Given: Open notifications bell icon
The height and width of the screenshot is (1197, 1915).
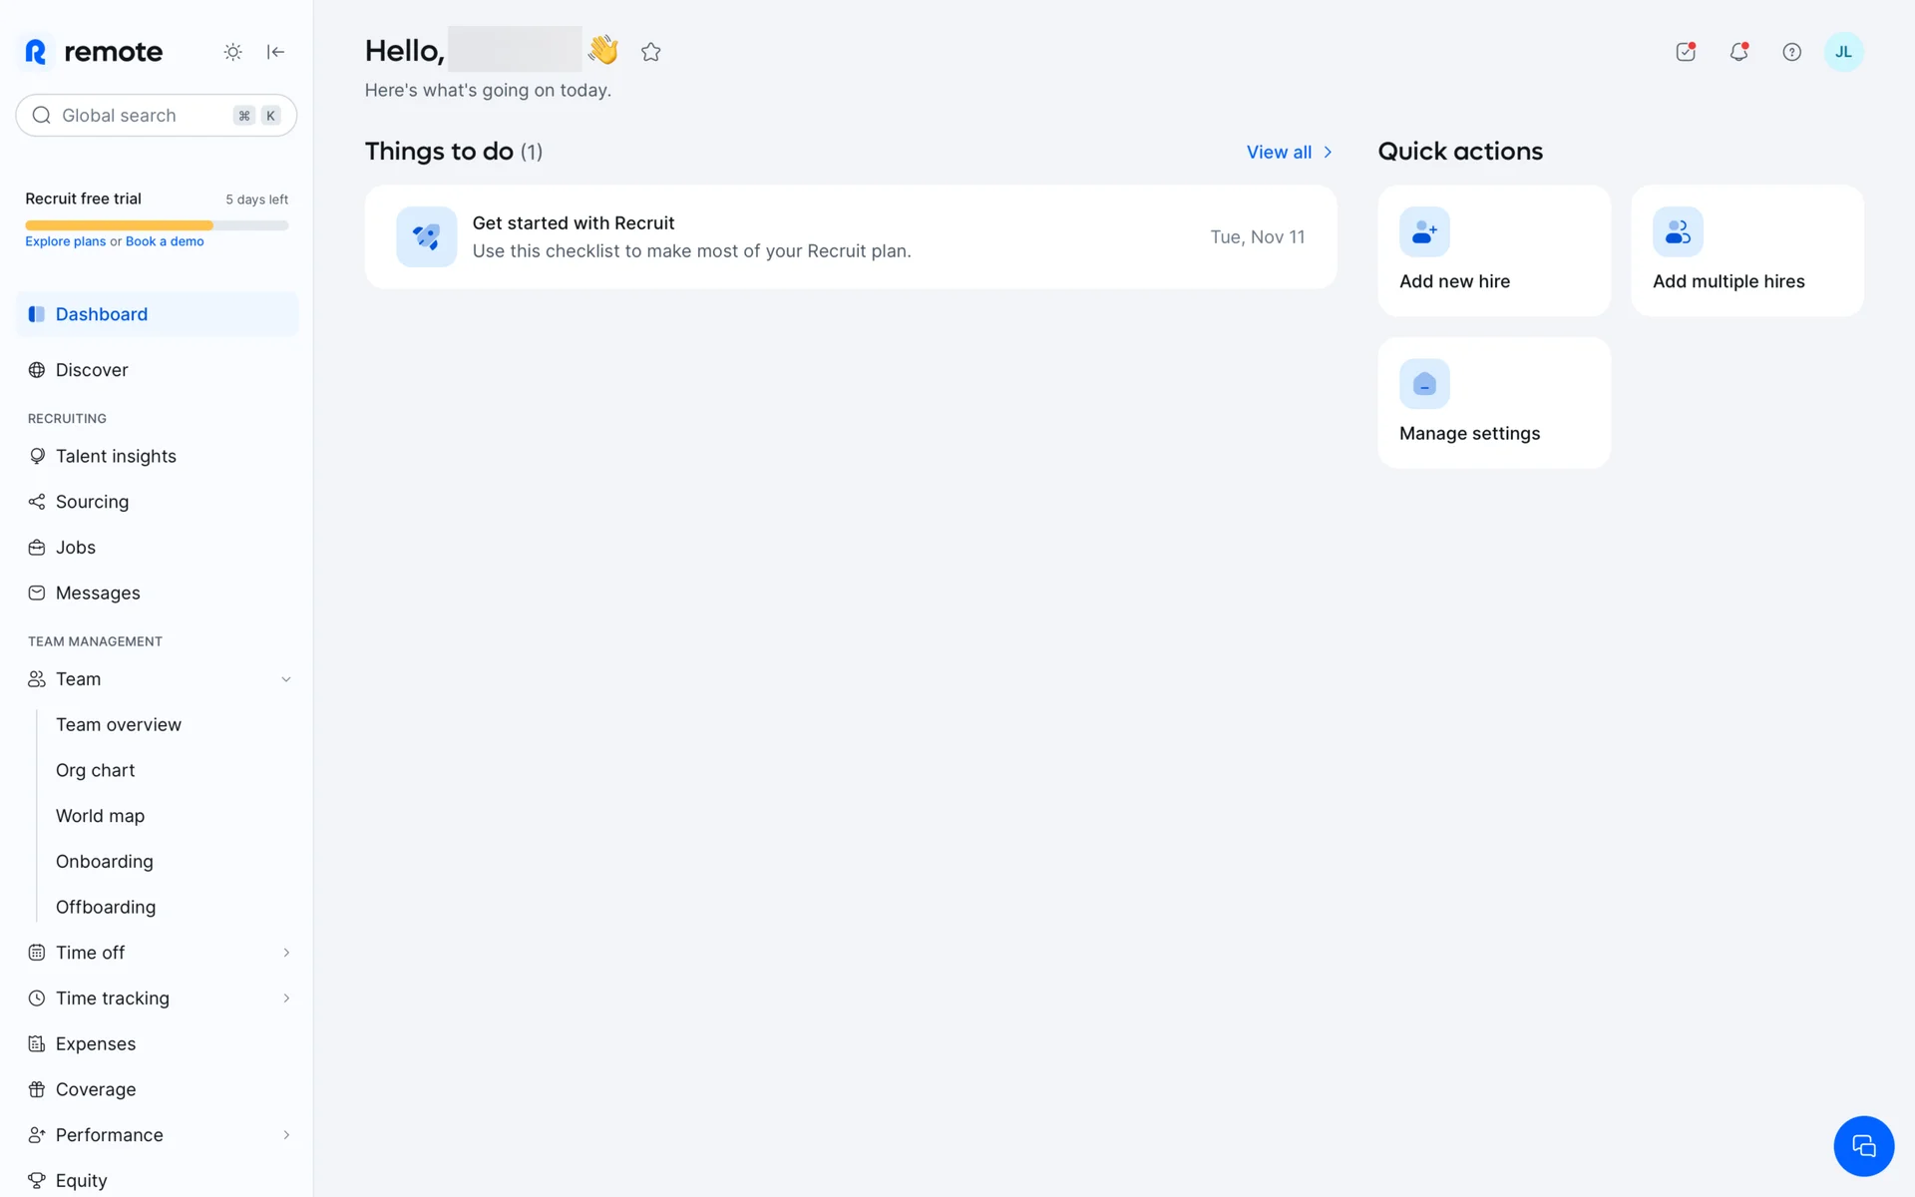Looking at the screenshot, I should click(1738, 52).
